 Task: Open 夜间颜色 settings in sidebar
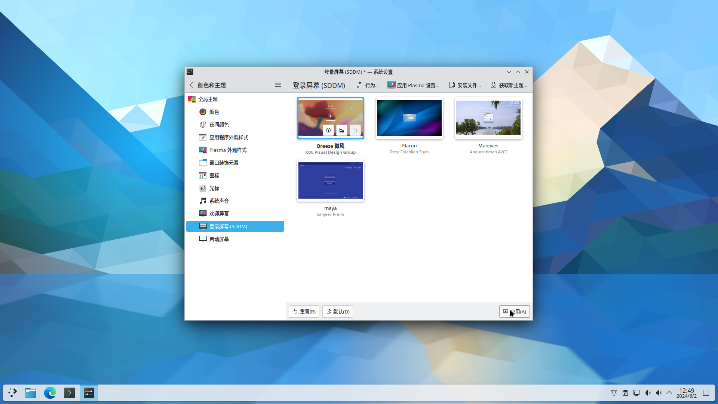(219, 125)
